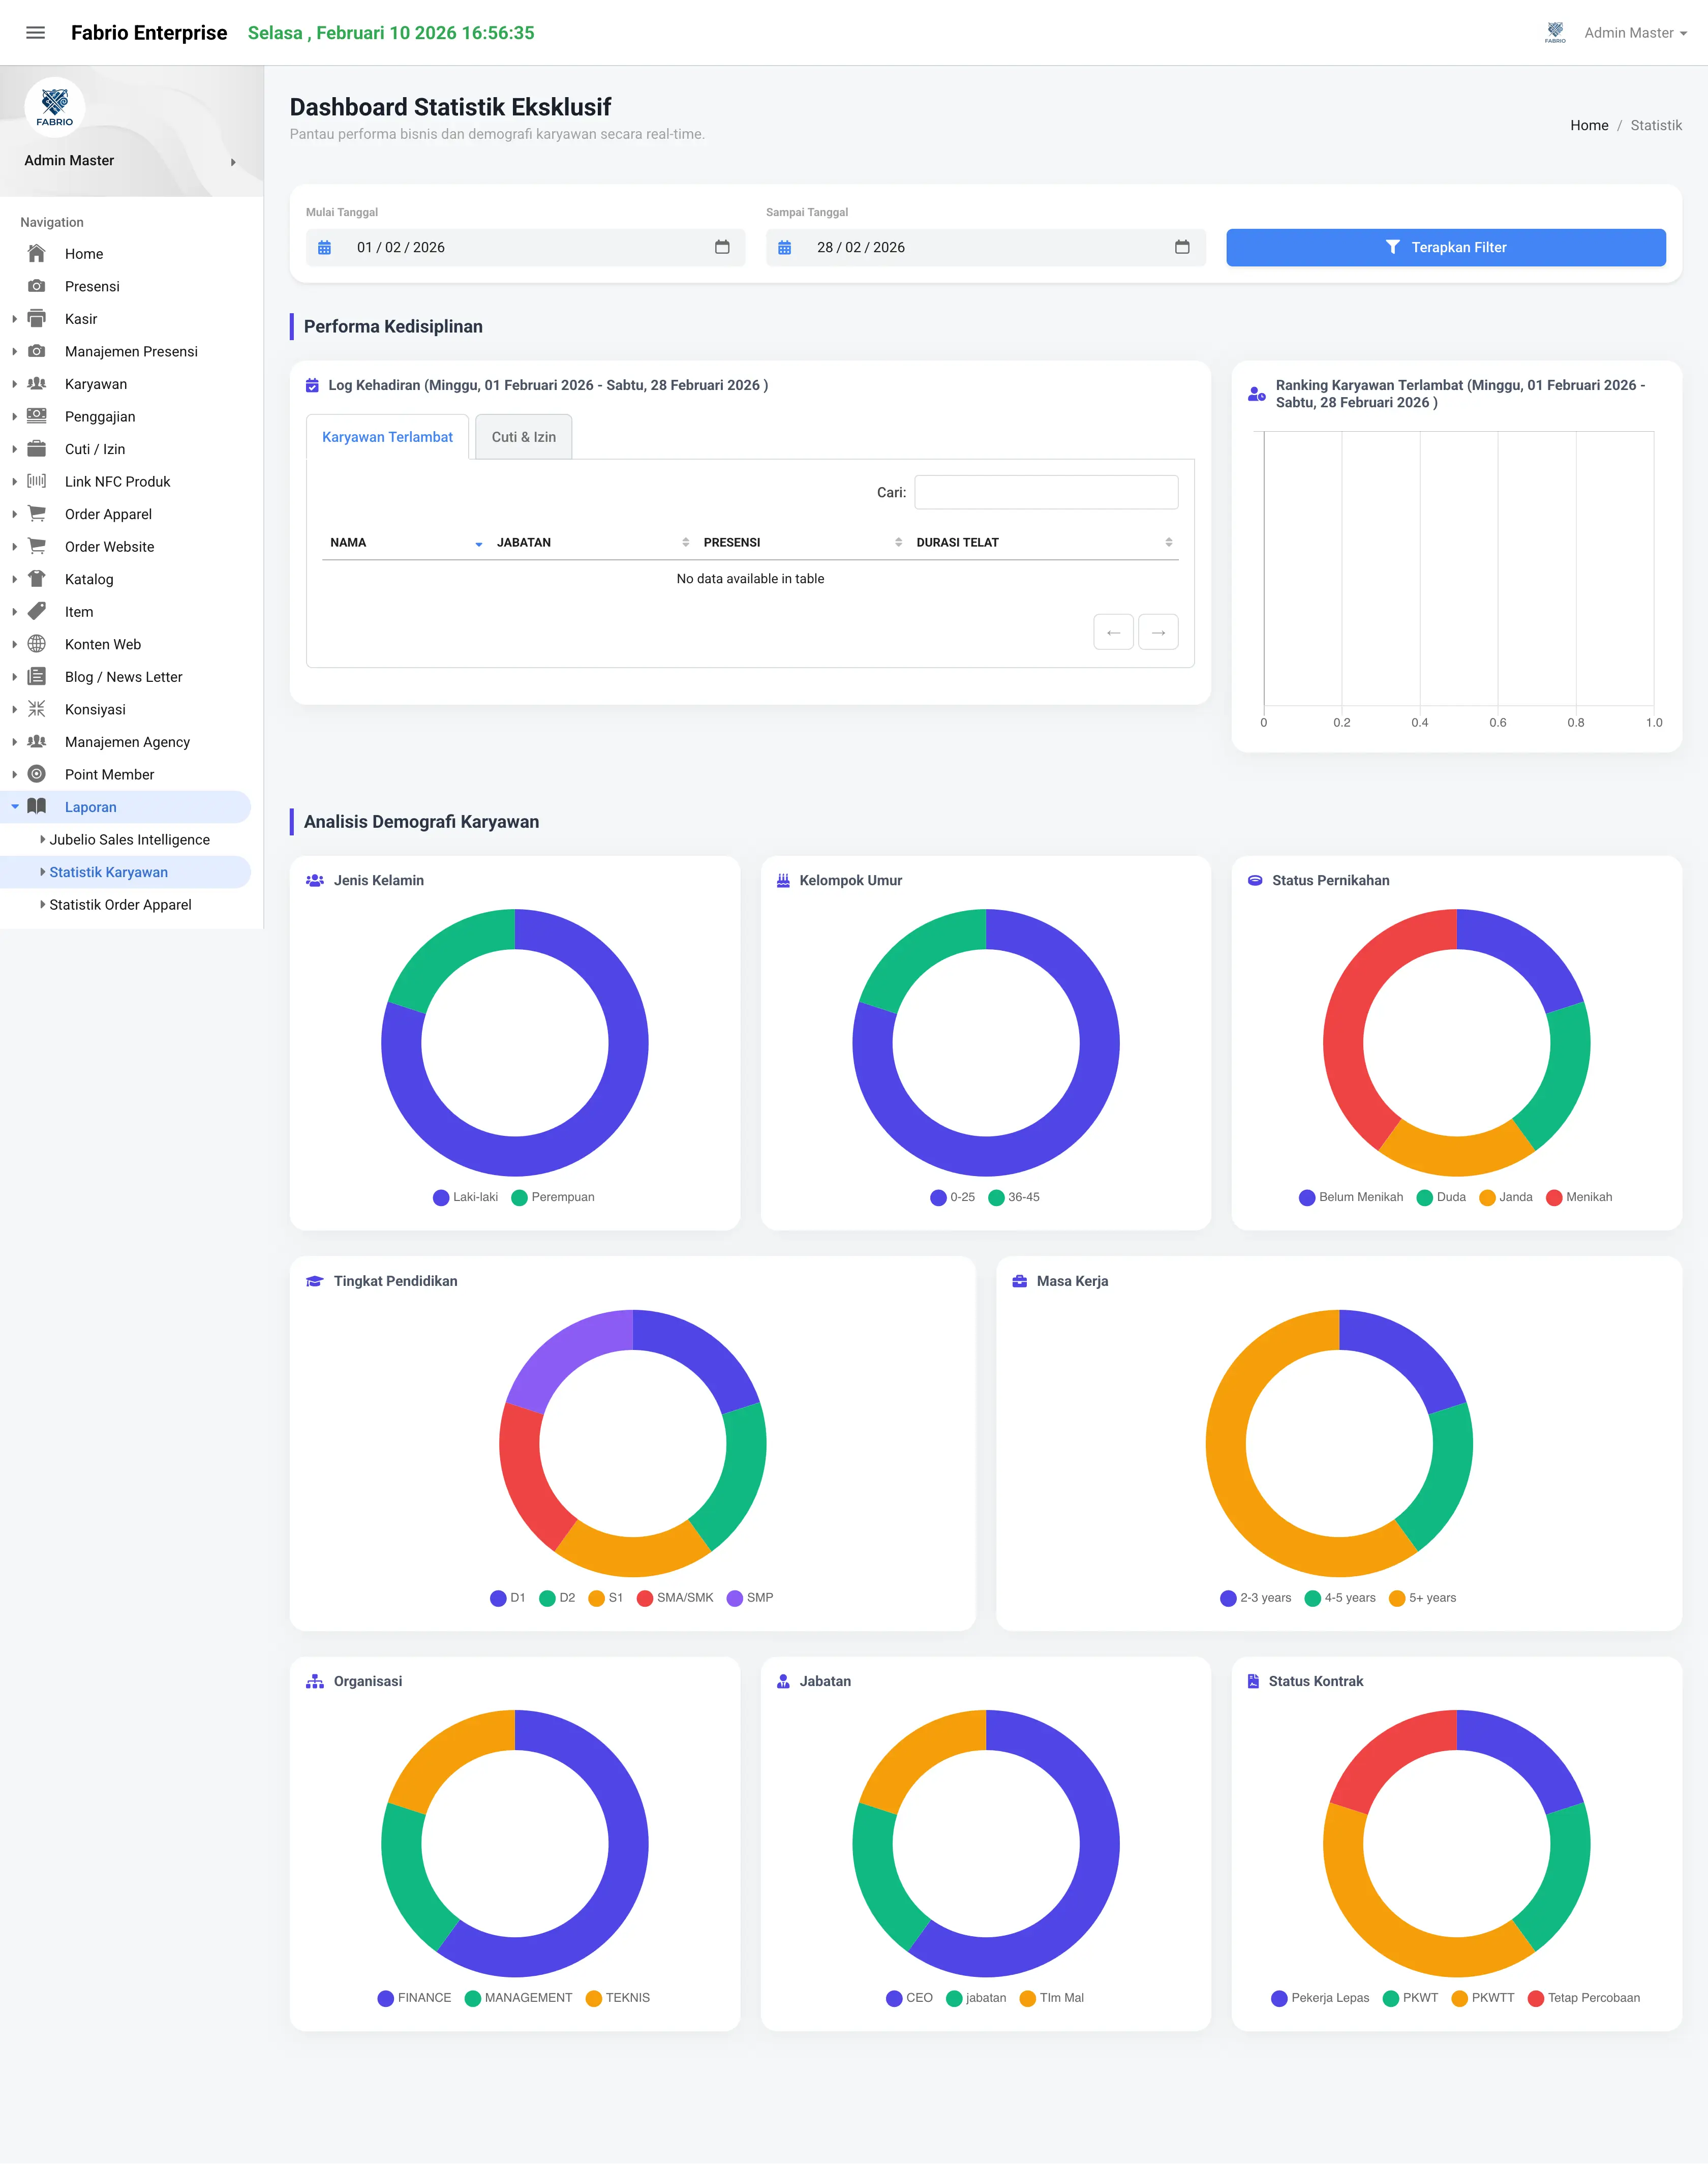The height and width of the screenshot is (2164, 1708).
Task: Expand the Admin Master sidebar profile arrow
Action: pyautogui.click(x=233, y=162)
